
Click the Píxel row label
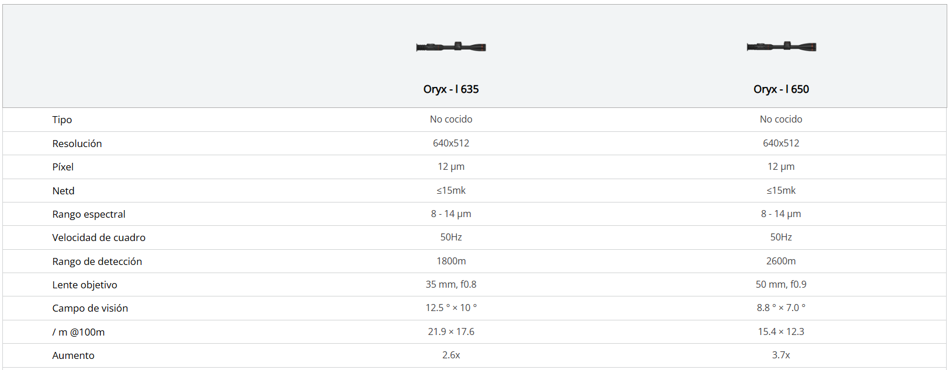pos(63,167)
